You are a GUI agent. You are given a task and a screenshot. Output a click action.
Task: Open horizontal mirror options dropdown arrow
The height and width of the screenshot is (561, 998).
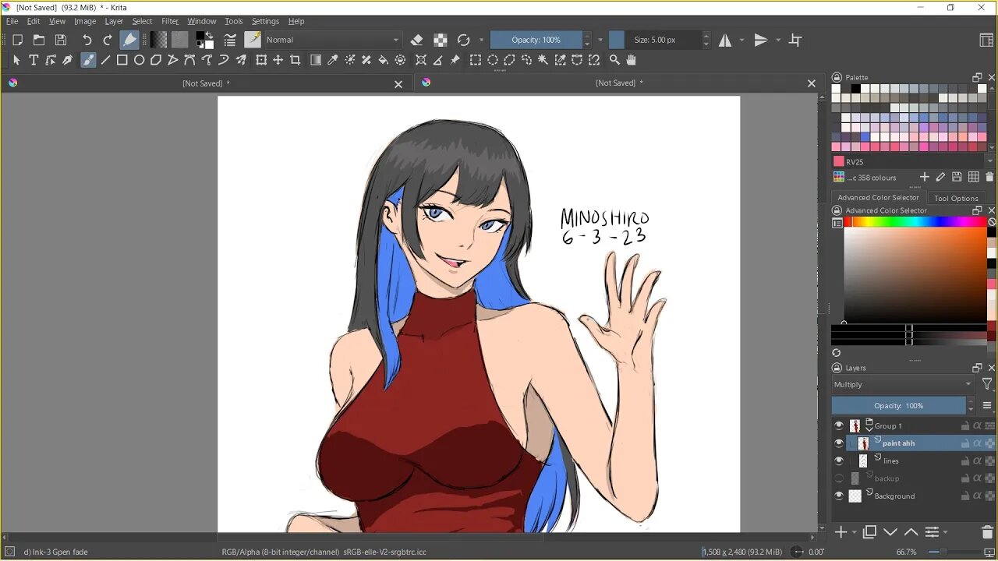click(741, 40)
